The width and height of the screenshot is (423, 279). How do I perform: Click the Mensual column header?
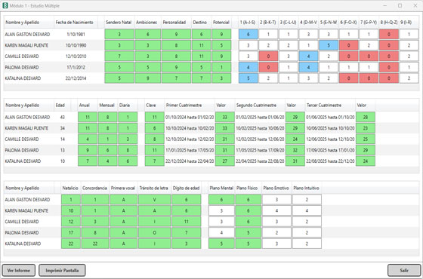[x=107, y=106]
